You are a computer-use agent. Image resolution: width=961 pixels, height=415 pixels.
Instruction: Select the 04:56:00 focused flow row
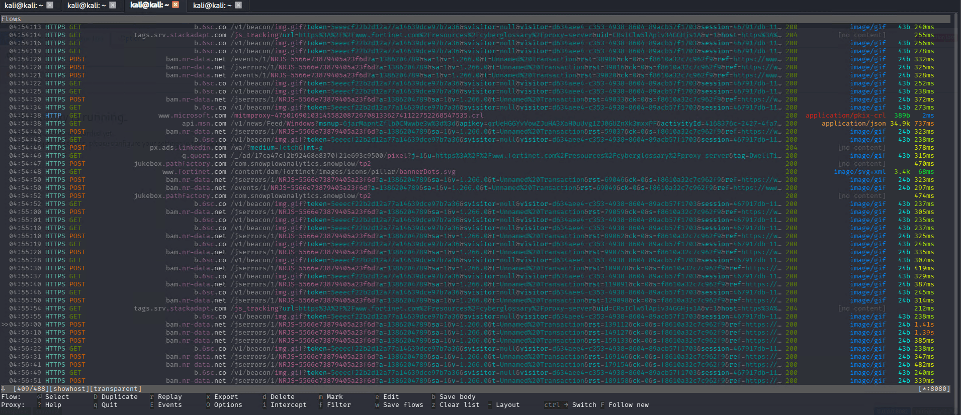click(x=475, y=325)
